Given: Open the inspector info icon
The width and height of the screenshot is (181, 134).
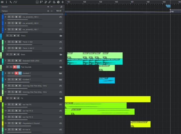Looking at the screenshot, I should [7, 2].
